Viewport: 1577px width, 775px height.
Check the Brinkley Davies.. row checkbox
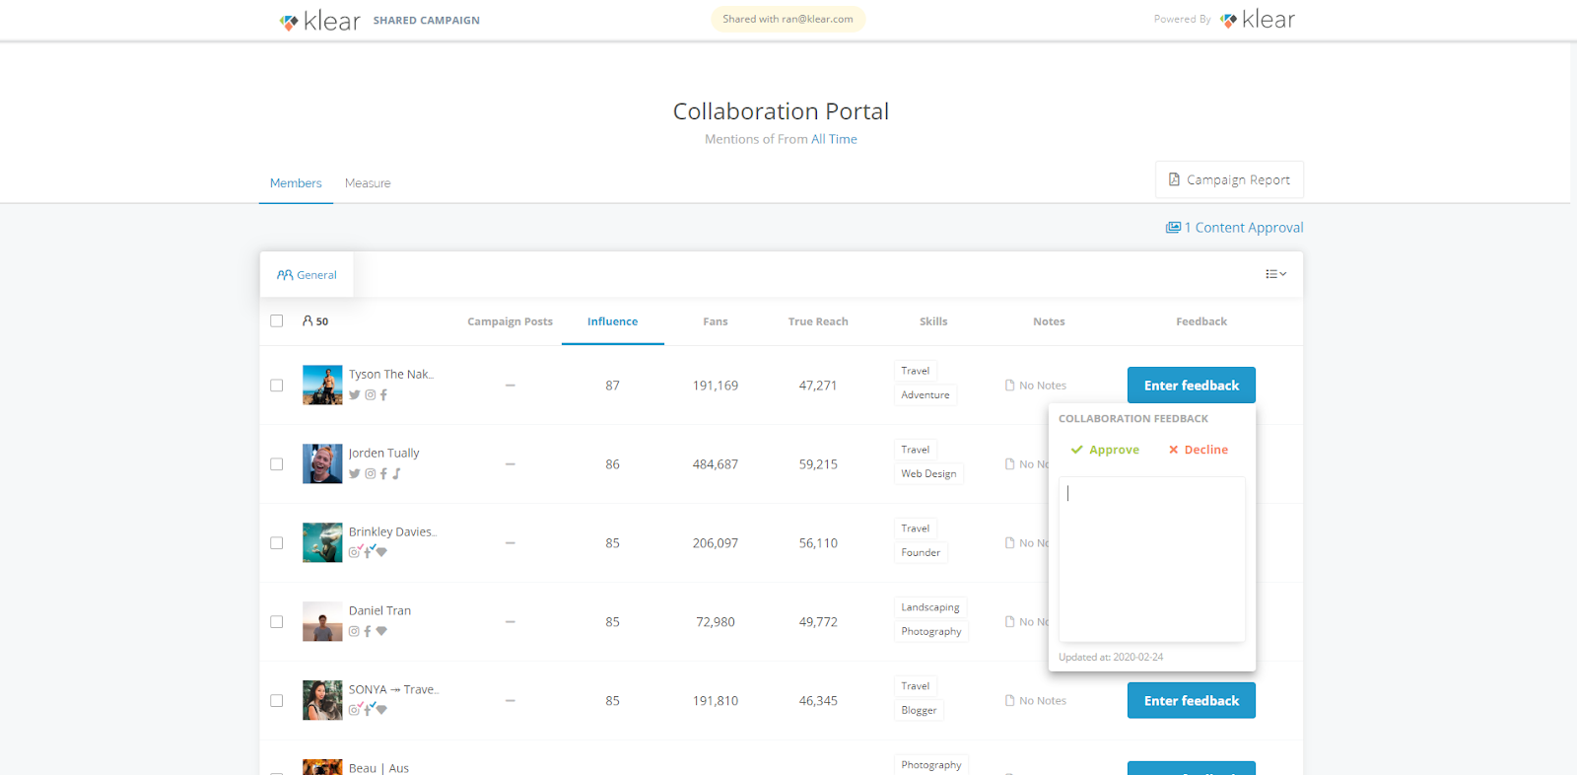(277, 543)
